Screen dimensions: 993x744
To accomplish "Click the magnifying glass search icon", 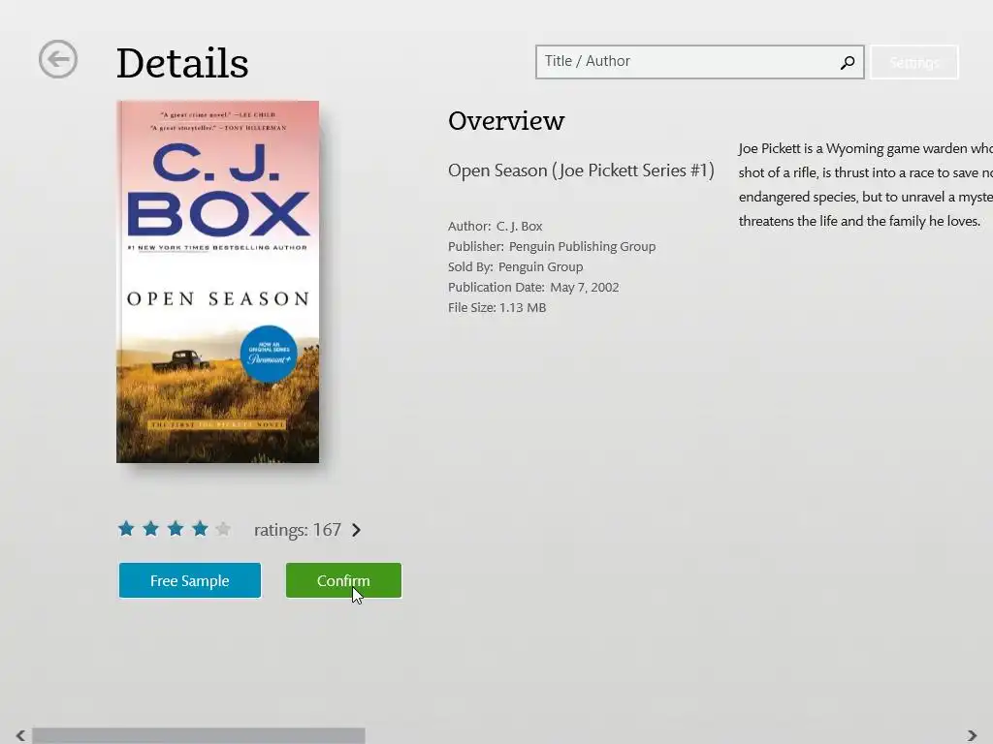I will coord(848,62).
